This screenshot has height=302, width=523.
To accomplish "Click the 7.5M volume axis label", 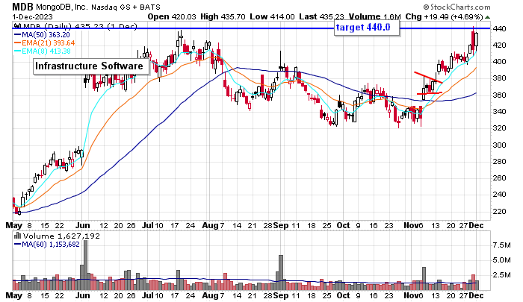I will click(x=501, y=245).
